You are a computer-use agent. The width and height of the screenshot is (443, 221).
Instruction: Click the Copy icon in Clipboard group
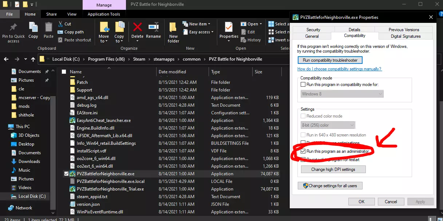(x=33, y=28)
